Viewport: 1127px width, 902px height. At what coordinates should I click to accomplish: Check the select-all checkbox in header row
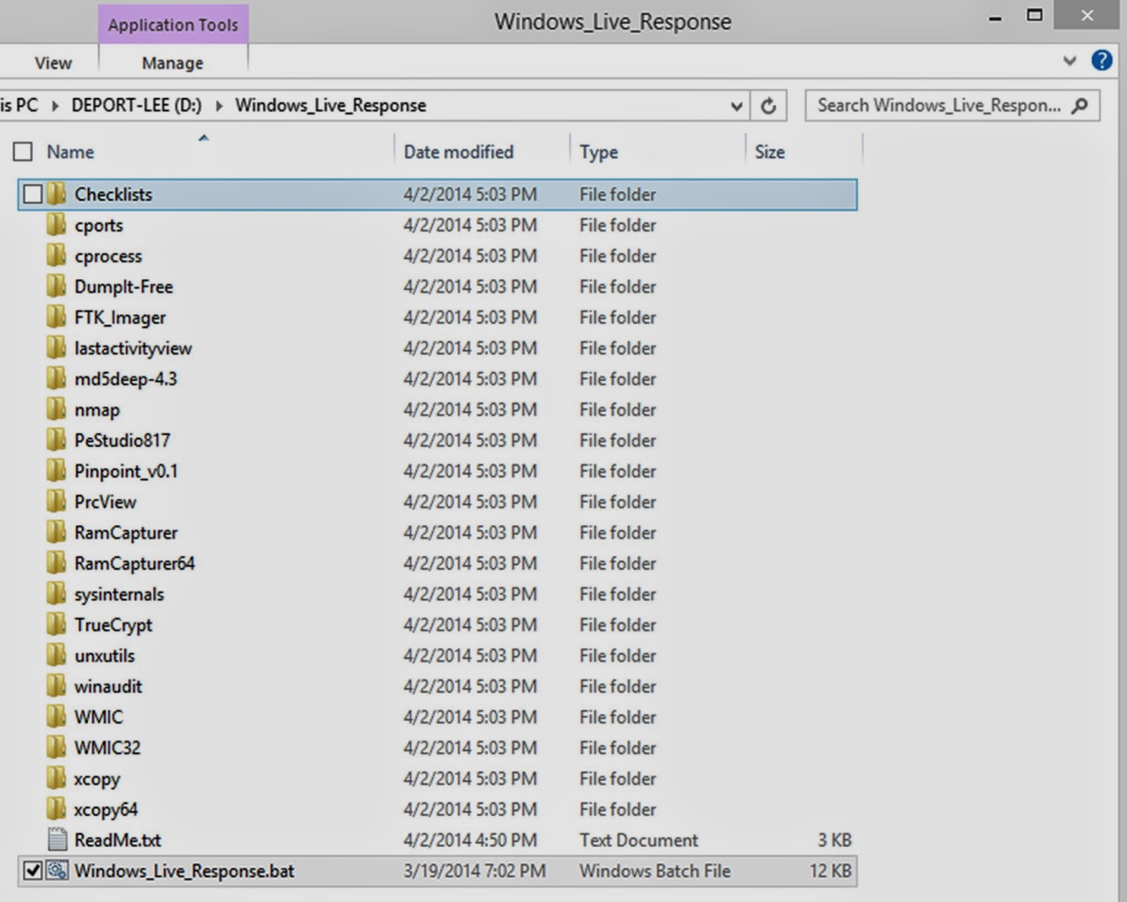(x=21, y=151)
